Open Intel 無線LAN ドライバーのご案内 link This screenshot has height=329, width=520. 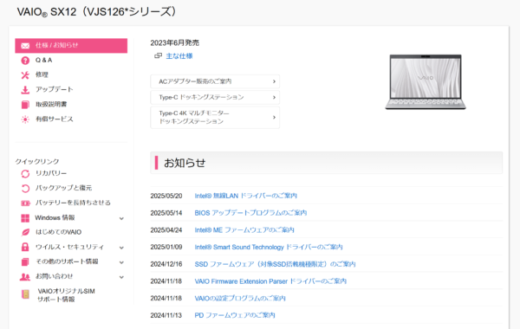click(245, 196)
